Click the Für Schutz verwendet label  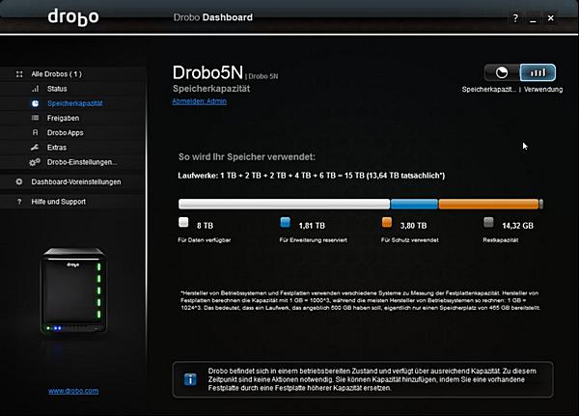410,240
